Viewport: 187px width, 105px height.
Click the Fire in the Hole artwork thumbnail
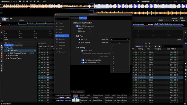[x=76, y=100]
